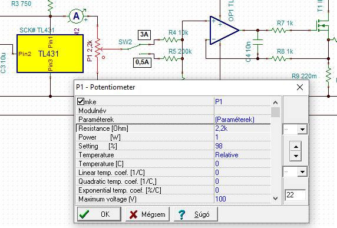
Task: Click the property list scrollbar down arrow
Action: [275, 199]
